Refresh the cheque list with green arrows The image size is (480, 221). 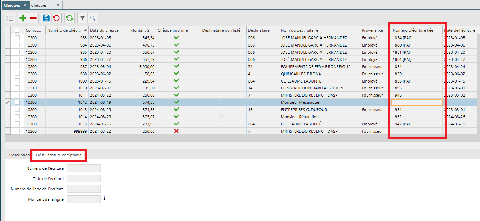coord(69,18)
